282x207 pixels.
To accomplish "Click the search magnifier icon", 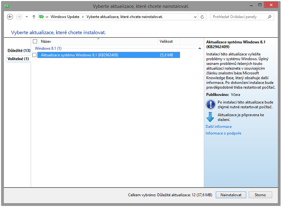I will (269, 17).
